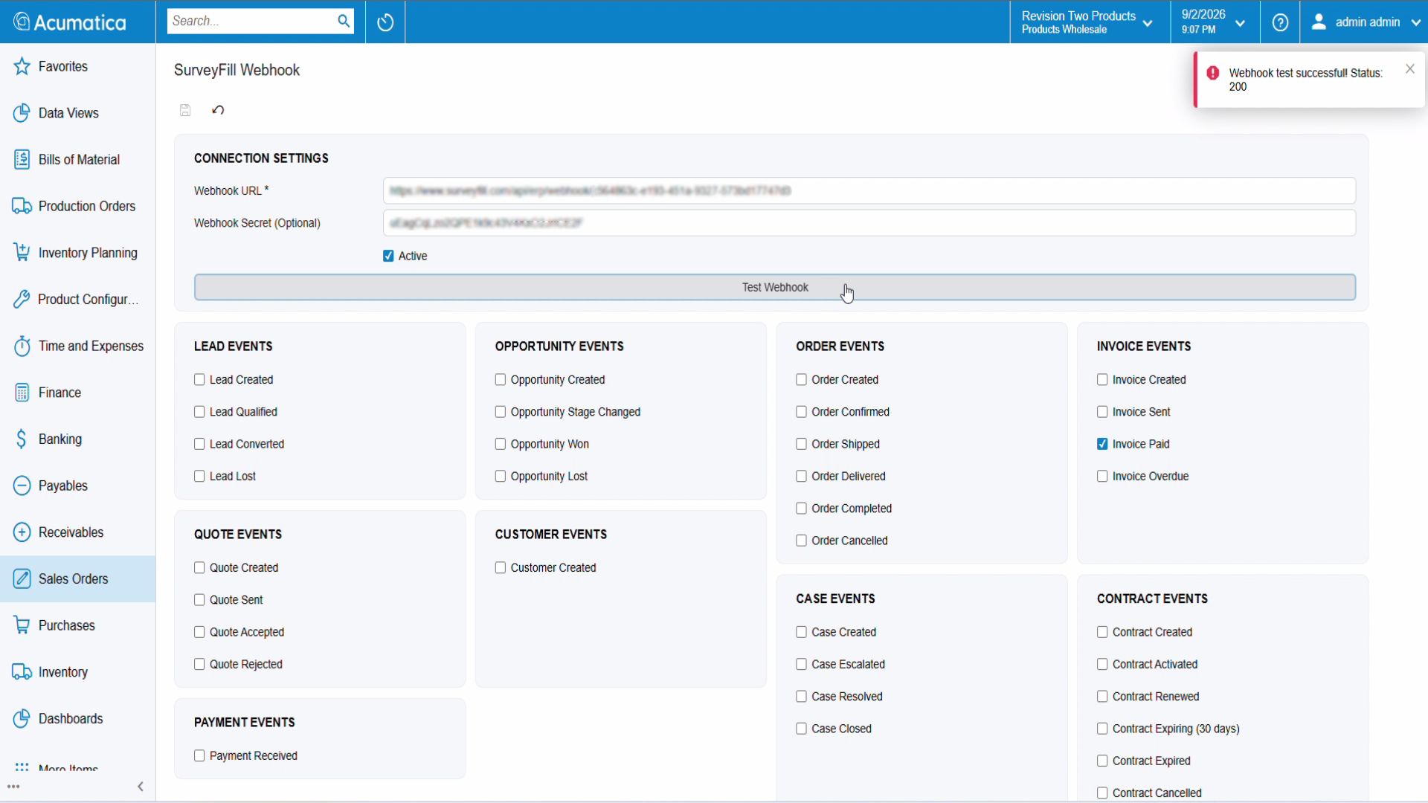Open Purchases shopping cart icon
The image size is (1428, 803).
point(22,626)
